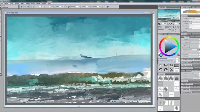Open the Grain value dropdown arrow
Screen dimensions: 200x112
click(64, 7)
